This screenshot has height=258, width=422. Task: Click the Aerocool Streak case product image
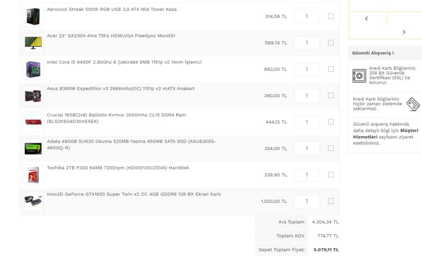33,16
